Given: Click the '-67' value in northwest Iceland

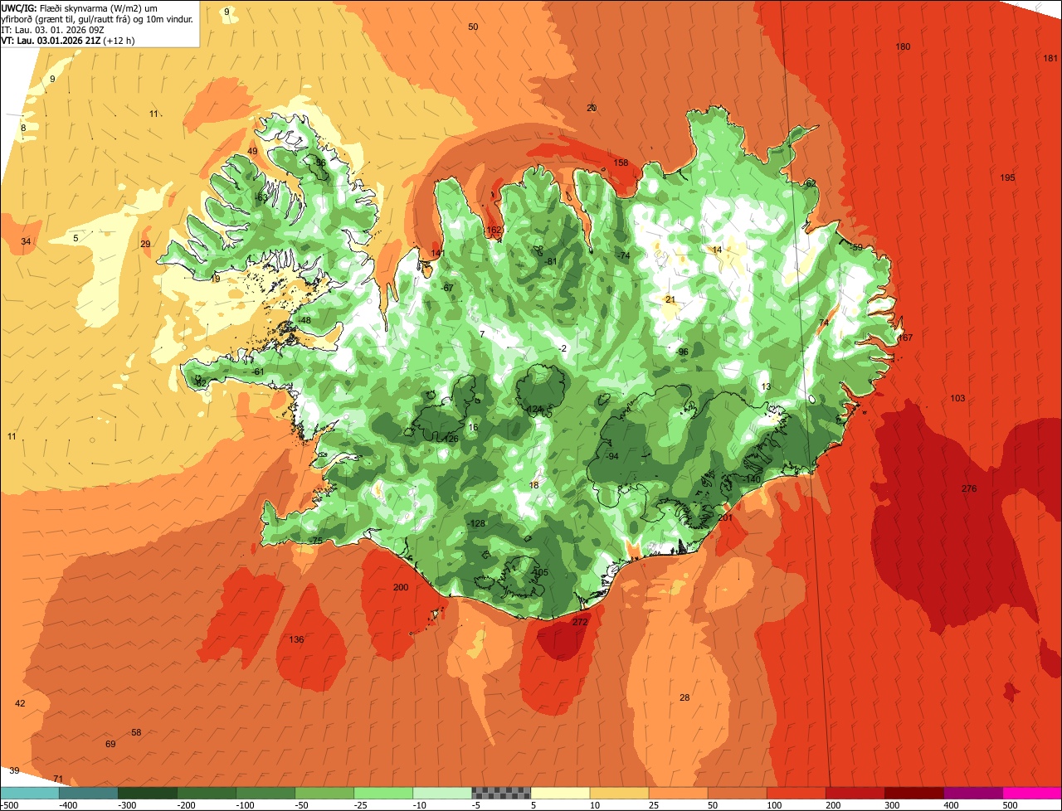Looking at the screenshot, I should [447, 288].
